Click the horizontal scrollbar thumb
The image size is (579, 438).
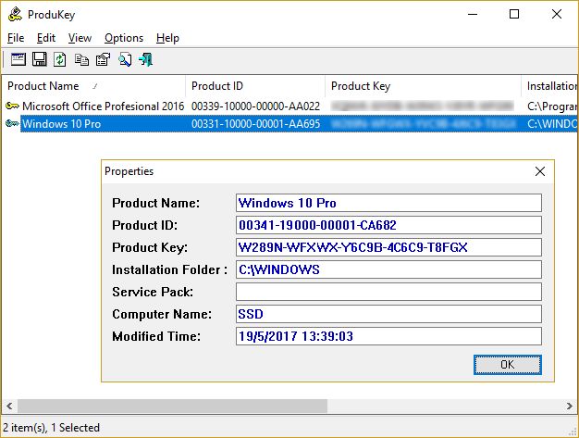coord(172,406)
